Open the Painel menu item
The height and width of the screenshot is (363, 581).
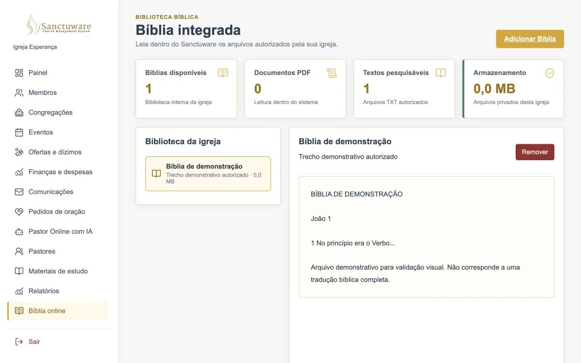pos(58,73)
